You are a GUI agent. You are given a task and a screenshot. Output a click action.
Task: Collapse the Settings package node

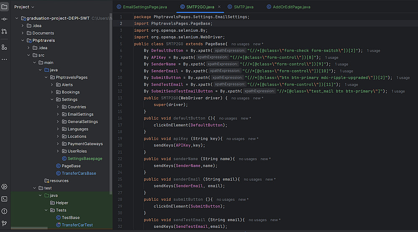click(52, 100)
